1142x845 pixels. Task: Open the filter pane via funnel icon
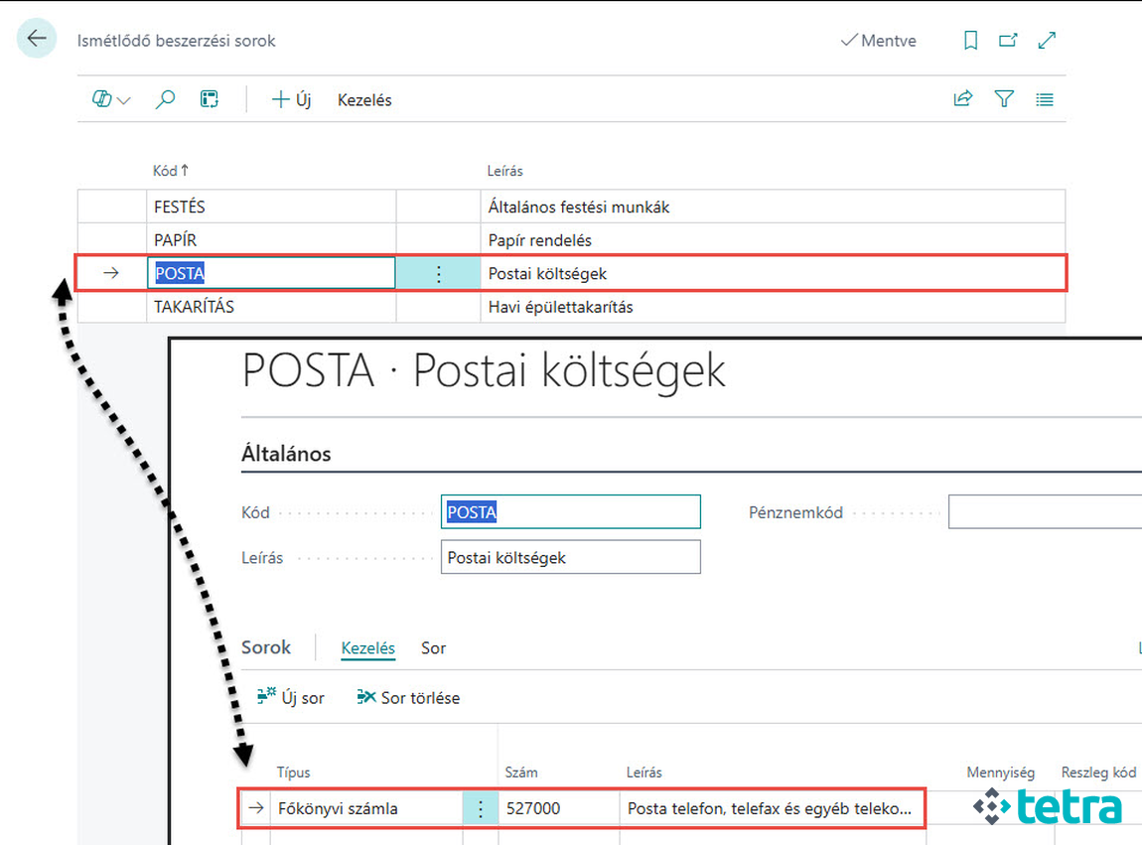pyautogui.click(x=1004, y=99)
